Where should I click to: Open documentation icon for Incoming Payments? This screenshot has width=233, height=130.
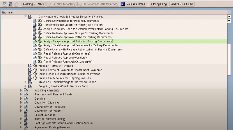coord(26,90)
